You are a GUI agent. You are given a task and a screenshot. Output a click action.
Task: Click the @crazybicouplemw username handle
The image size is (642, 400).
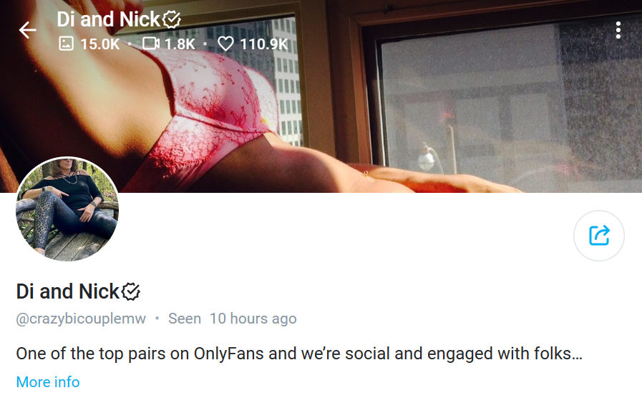(x=81, y=319)
